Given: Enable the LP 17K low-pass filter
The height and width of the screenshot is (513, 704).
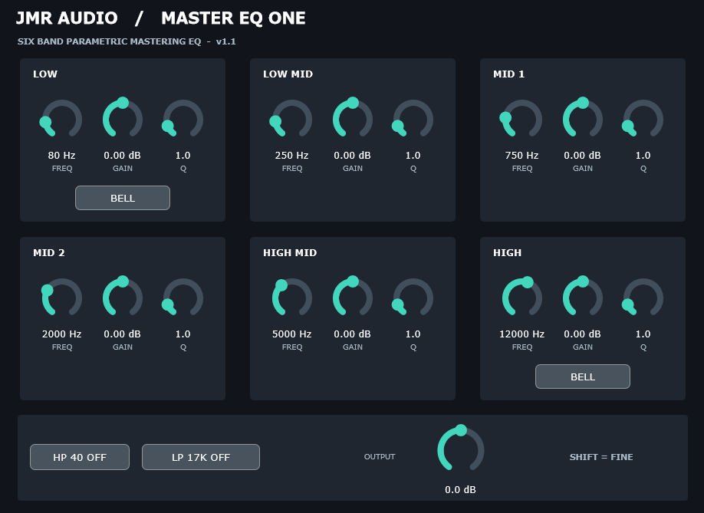Looking at the screenshot, I should coord(201,457).
